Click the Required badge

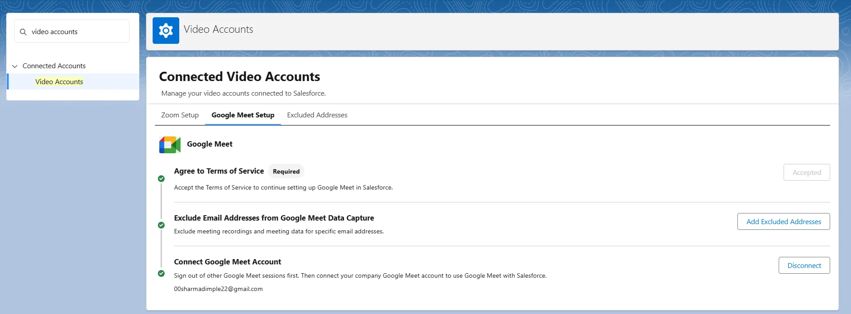tap(286, 172)
